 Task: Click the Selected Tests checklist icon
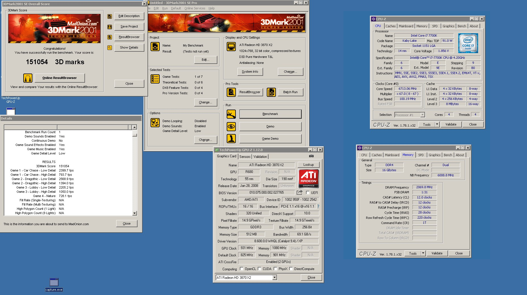coord(155,79)
